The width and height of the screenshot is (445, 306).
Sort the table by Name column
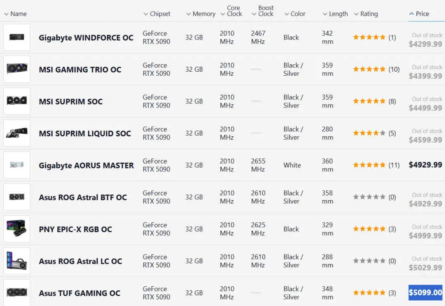[16, 14]
